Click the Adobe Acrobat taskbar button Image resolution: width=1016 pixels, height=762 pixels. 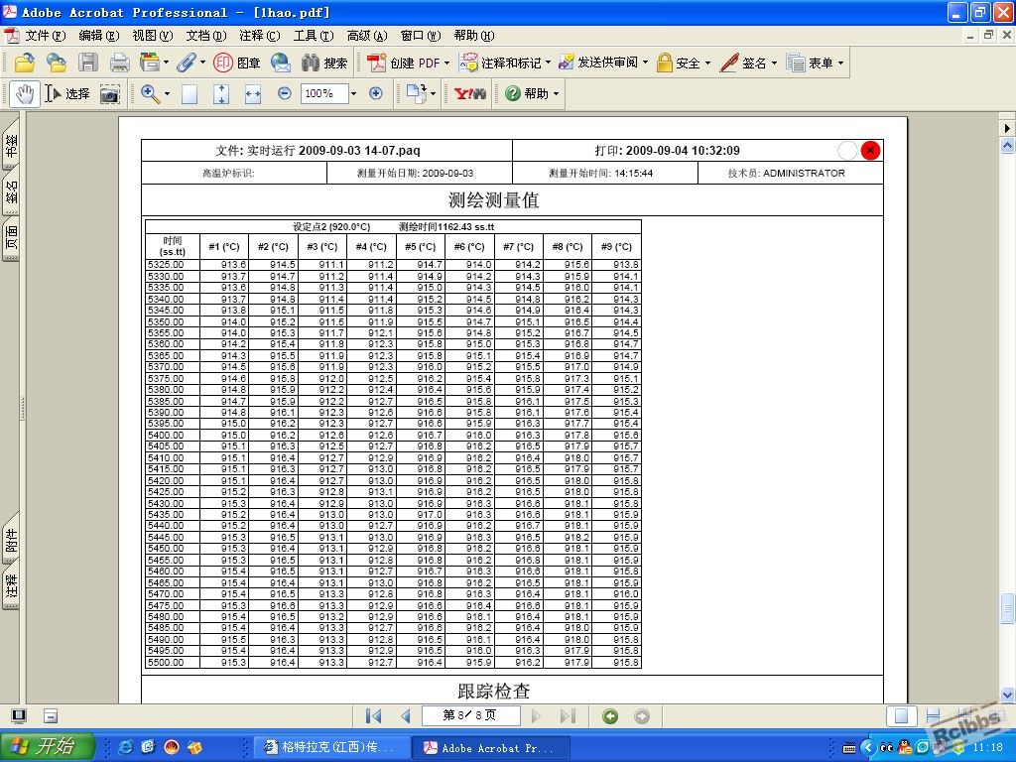491,748
